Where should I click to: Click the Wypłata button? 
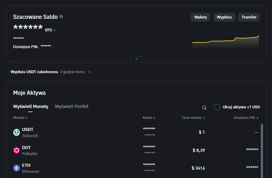(x=224, y=17)
